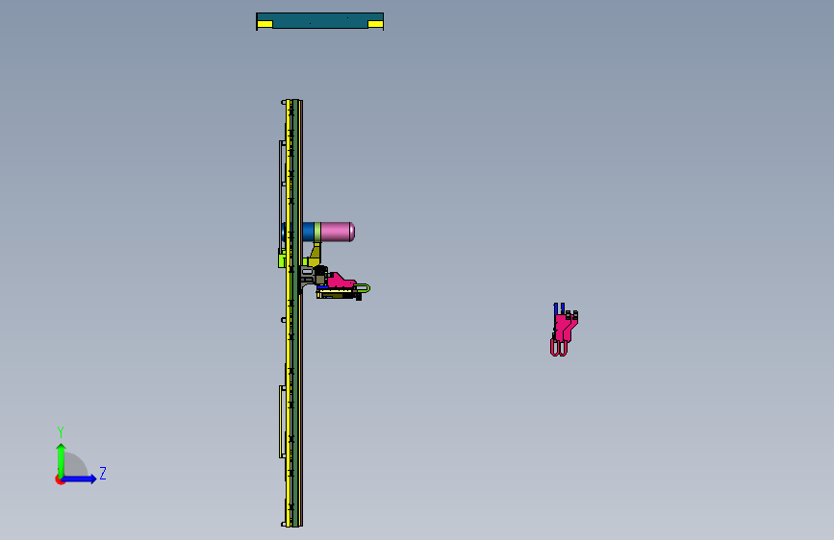Click the green Y axis arrow of triad

click(62, 459)
